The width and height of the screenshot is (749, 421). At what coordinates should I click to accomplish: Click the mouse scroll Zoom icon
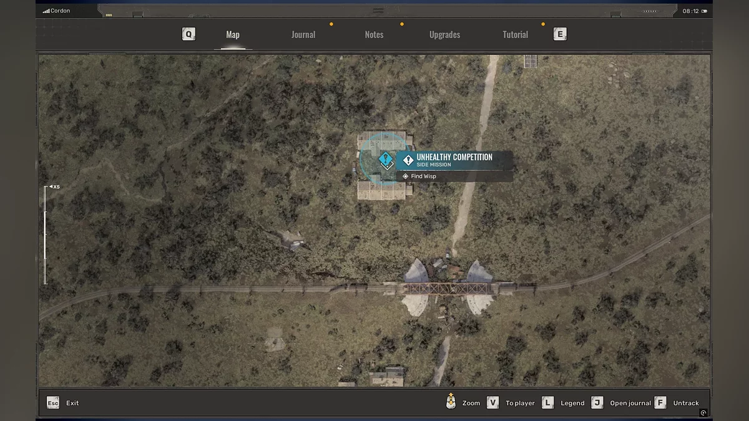(451, 402)
